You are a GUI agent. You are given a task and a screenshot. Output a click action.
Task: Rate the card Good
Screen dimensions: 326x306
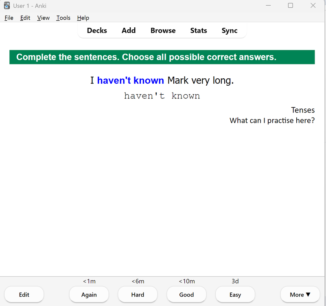pyautogui.click(x=186, y=294)
